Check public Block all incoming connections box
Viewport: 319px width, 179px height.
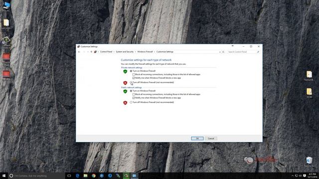tap(134, 94)
